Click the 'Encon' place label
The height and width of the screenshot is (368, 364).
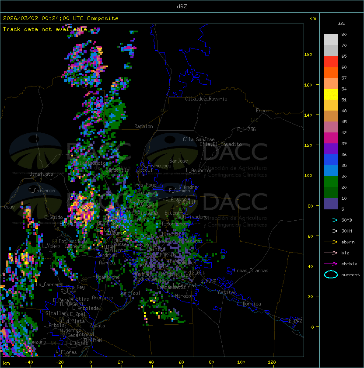pos(262,111)
